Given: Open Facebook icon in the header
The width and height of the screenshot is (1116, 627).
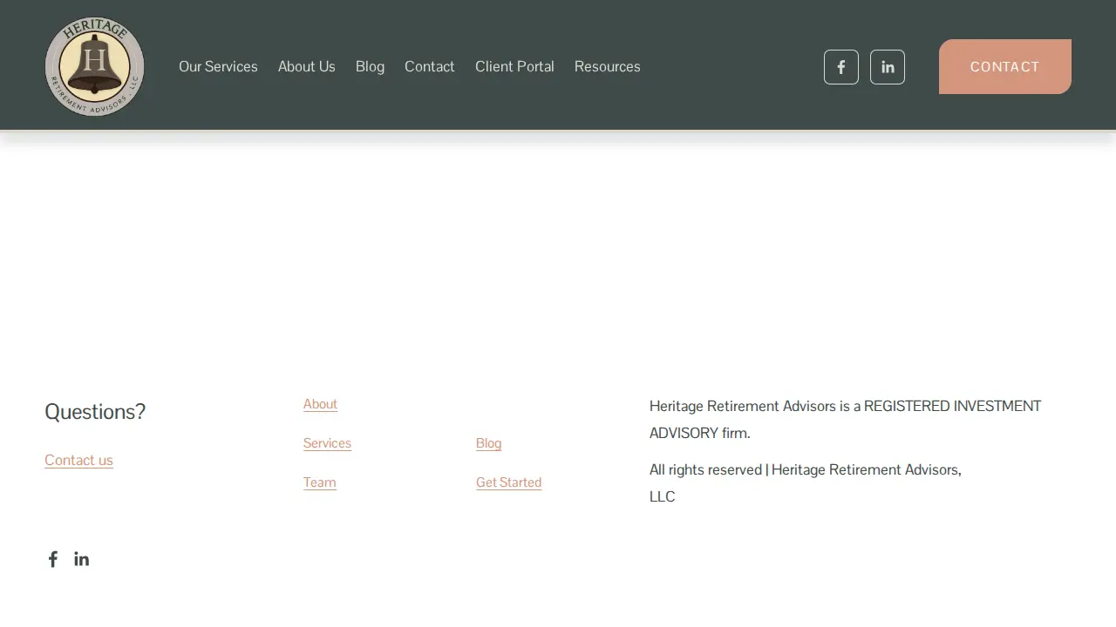Looking at the screenshot, I should pos(841,67).
